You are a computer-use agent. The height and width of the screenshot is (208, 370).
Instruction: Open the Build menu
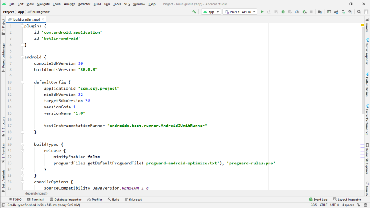tap(97, 4)
